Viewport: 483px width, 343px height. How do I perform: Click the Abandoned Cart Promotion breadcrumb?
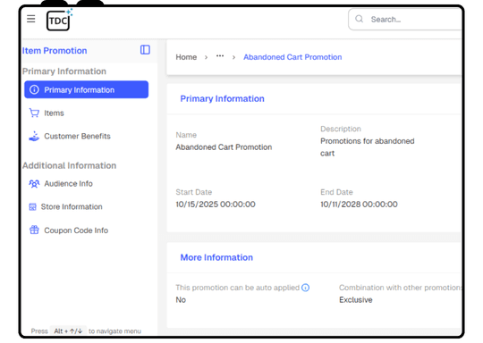point(292,57)
